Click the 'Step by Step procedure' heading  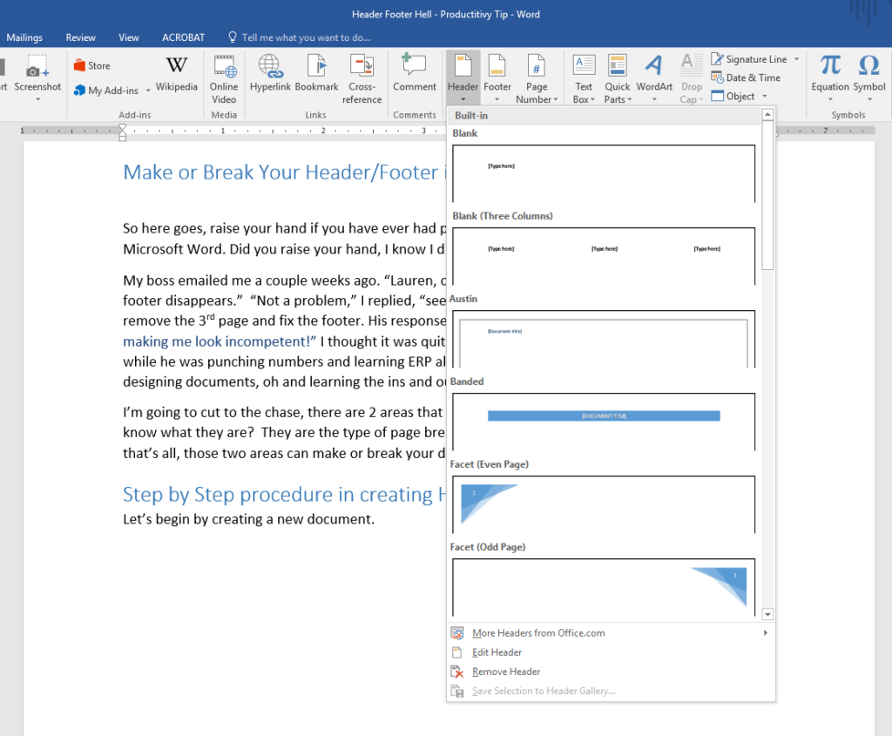coord(285,494)
